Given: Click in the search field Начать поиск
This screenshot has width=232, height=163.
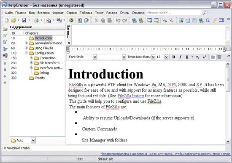Looking at the screenshot, I should coord(174,13).
